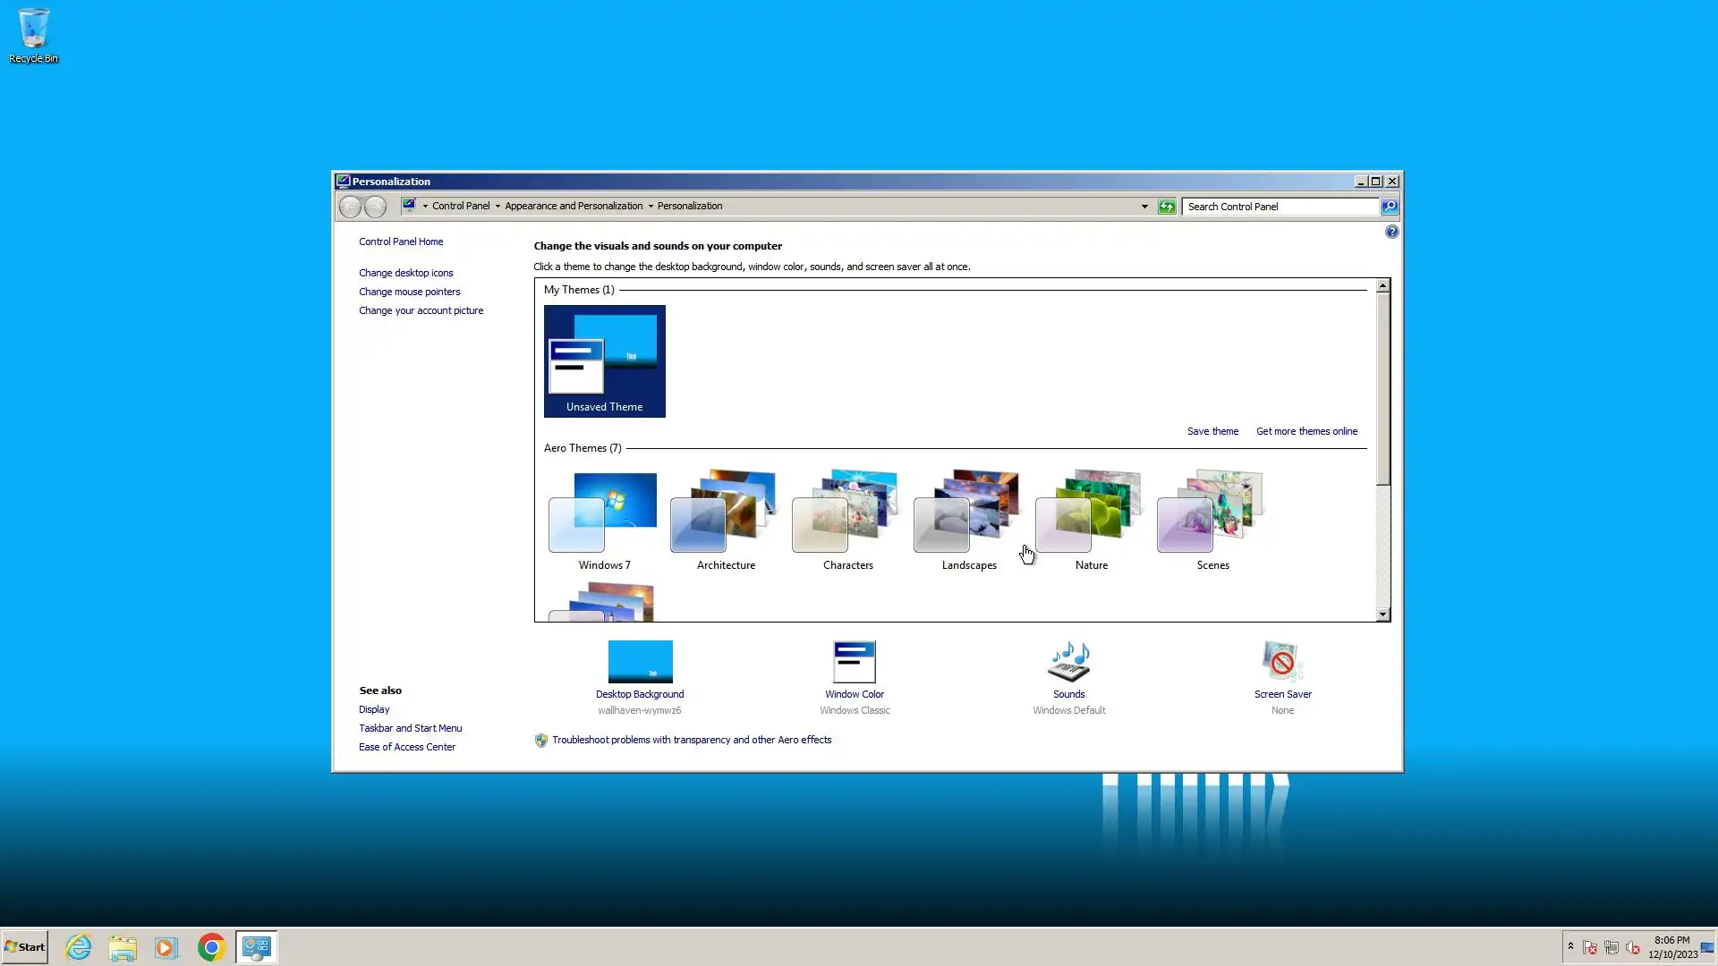Expand the address bar history dropdown
Image resolution: width=1718 pixels, height=966 pixels.
1144,207
